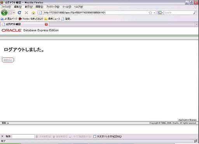Click the ORACLE logo
The height and width of the screenshot is (144, 199).
click(x=12, y=30)
